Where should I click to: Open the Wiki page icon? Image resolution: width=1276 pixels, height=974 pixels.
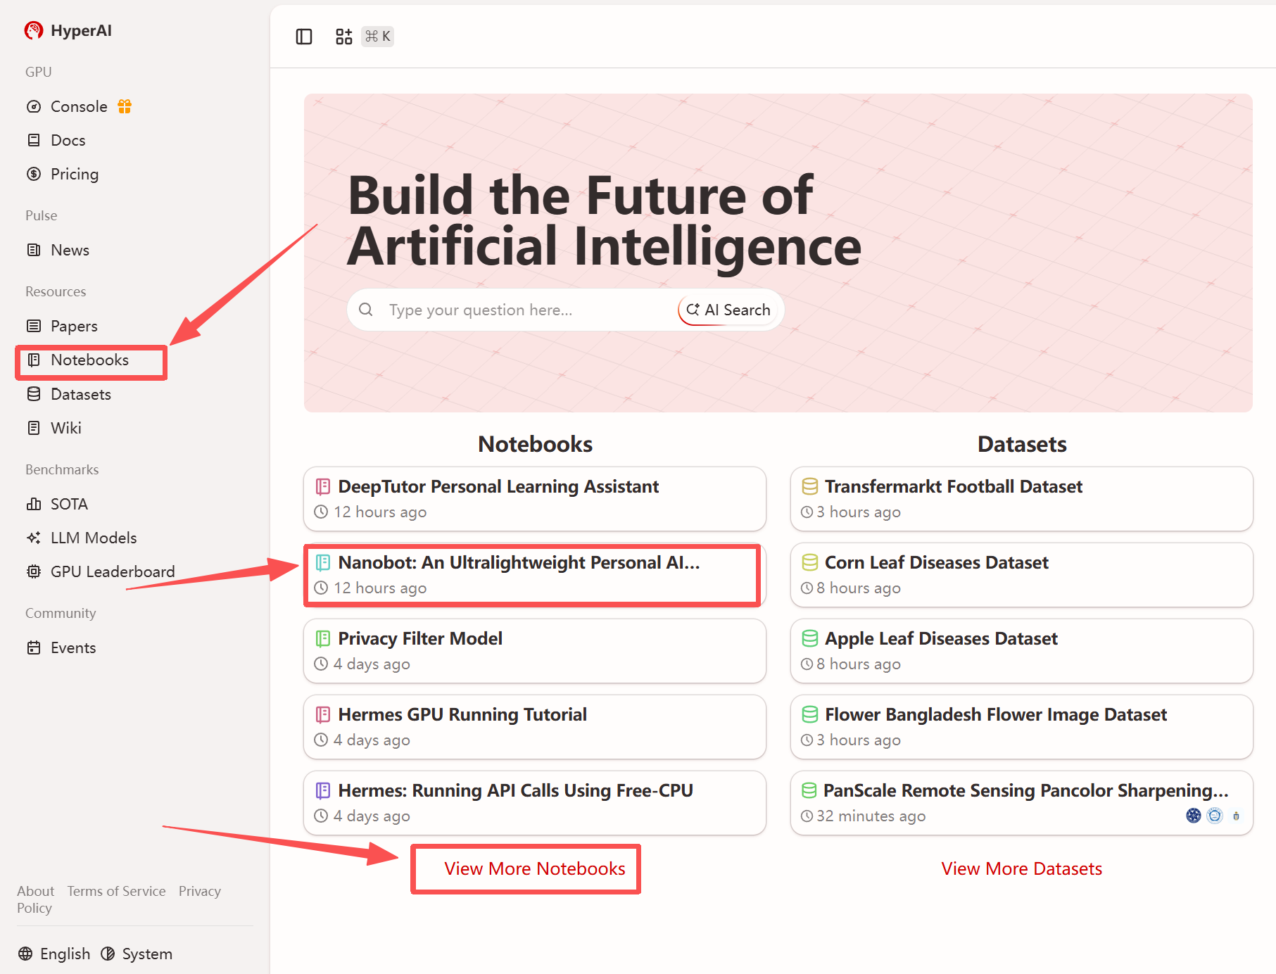[x=34, y=428]
